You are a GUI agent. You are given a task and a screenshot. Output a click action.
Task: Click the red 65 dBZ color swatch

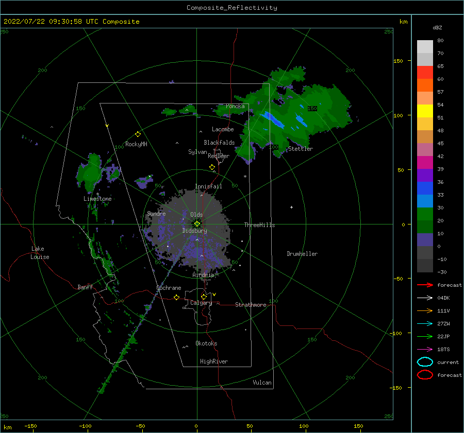pyautogui.click(x=425, y=72)
